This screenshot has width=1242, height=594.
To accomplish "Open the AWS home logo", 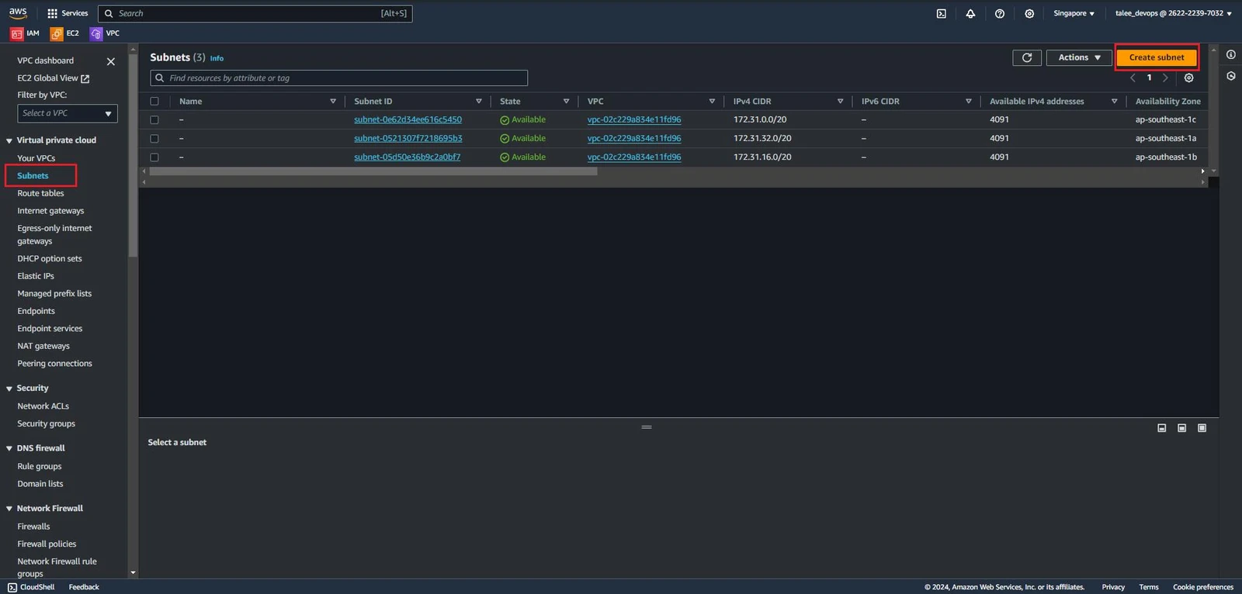I will 18,12.
